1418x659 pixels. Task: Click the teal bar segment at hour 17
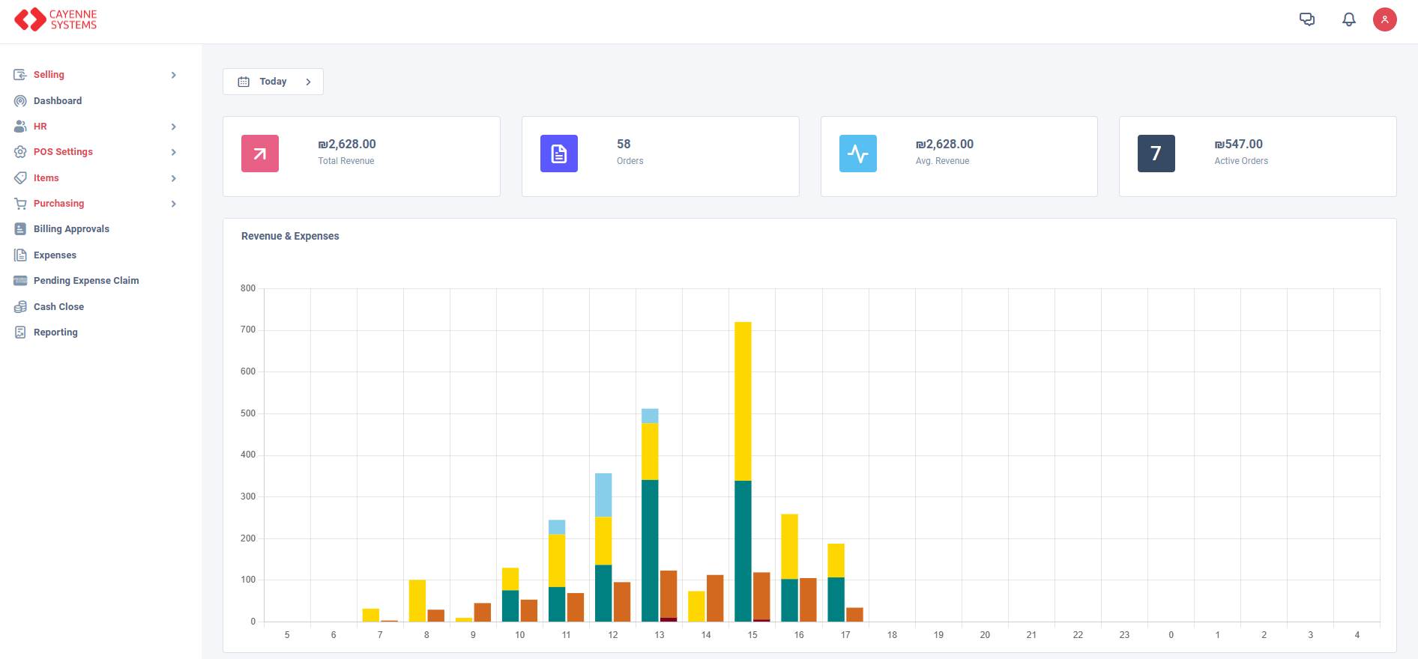coord(836,599)
